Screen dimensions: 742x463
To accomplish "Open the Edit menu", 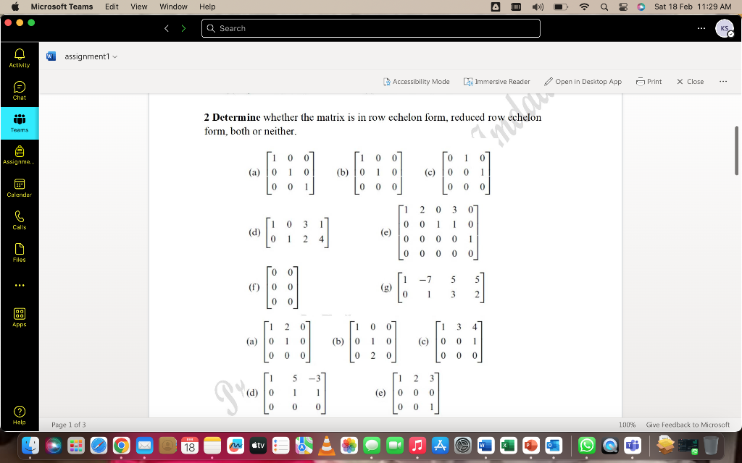I will pos(111,7).
